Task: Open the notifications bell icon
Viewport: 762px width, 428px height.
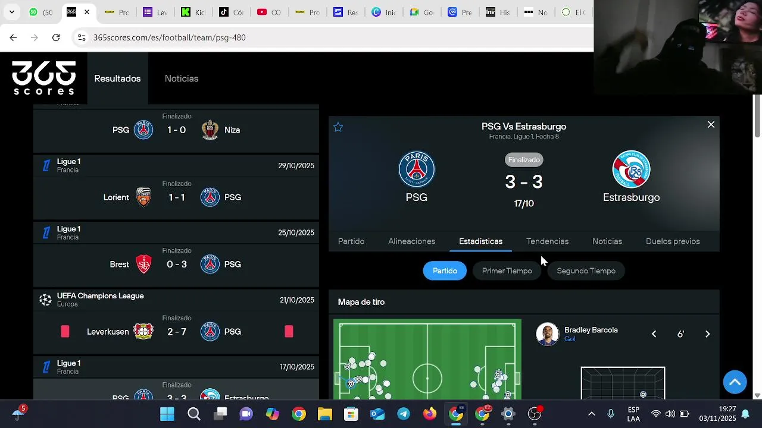Action: click(745, 414)
